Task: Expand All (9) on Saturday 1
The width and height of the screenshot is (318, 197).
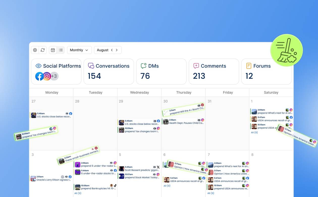Action: [254, 132]
